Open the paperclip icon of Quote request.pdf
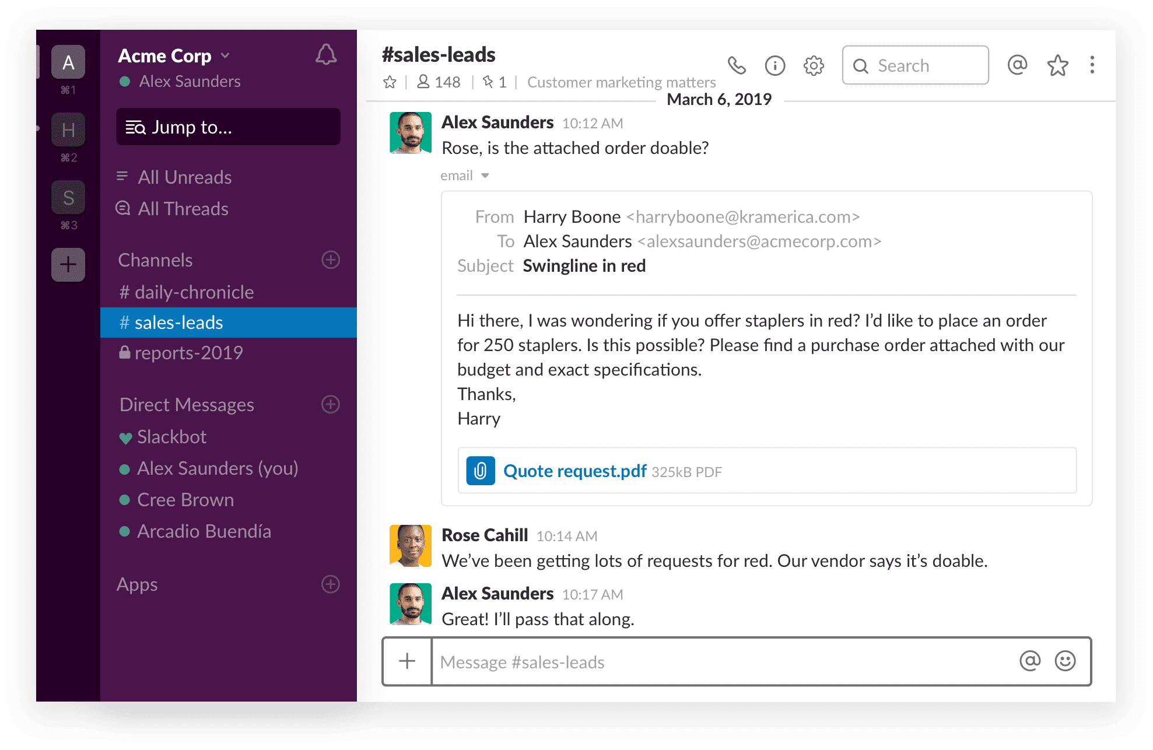The image size is (1153, 750). coord(481,471)
